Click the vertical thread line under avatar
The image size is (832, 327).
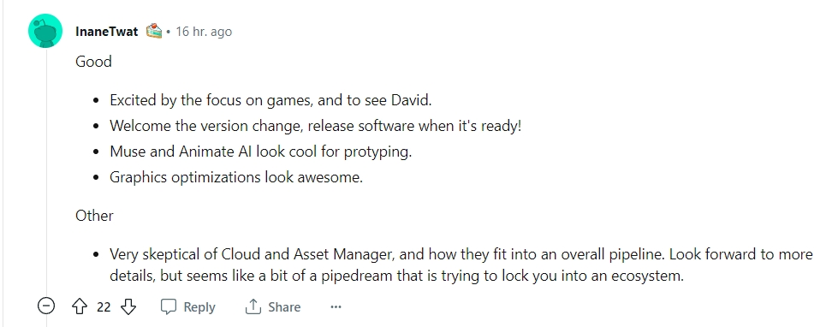tap(45, 169)
